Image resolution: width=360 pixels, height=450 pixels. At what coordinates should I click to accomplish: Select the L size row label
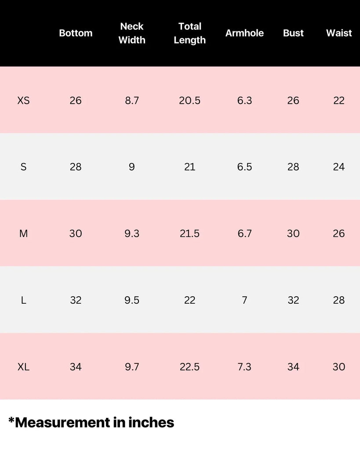coord(24,300)
